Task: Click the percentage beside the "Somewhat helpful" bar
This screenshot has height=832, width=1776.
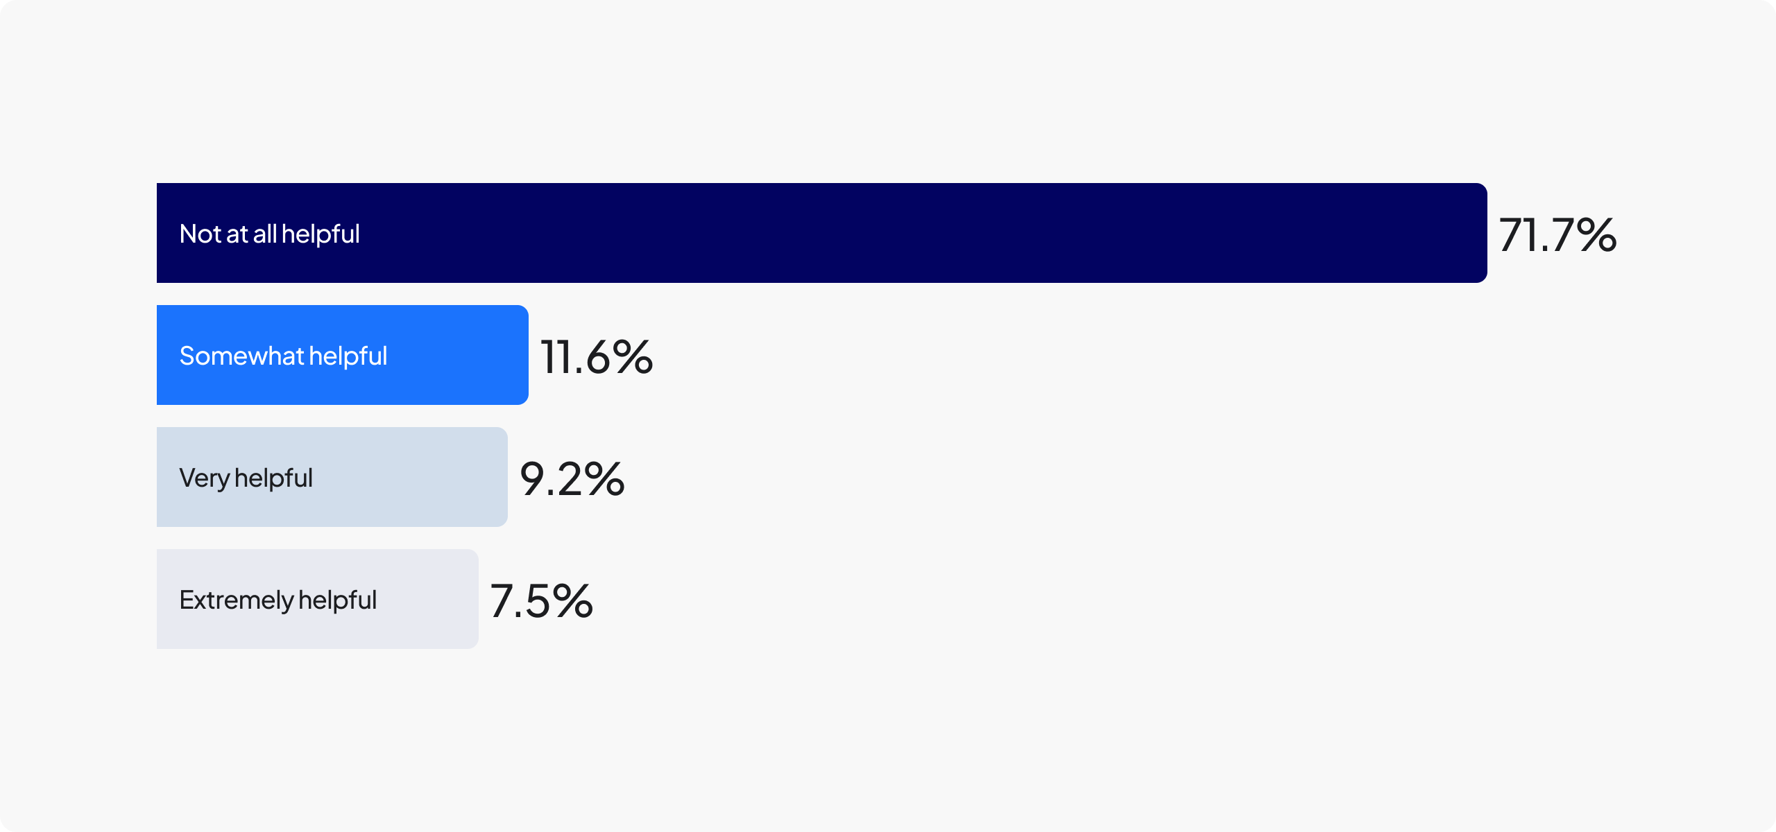Action: pos(597,356)
